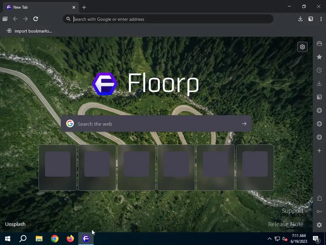Screen dimensions: 326x245
Task: Open the third globe web panel
Action: click(319, 137)
